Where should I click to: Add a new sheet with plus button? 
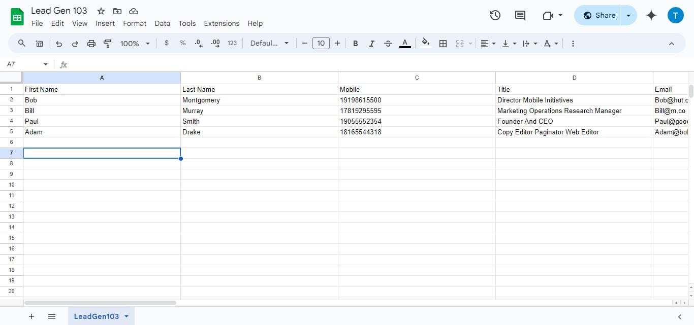[x=31, y=316]
